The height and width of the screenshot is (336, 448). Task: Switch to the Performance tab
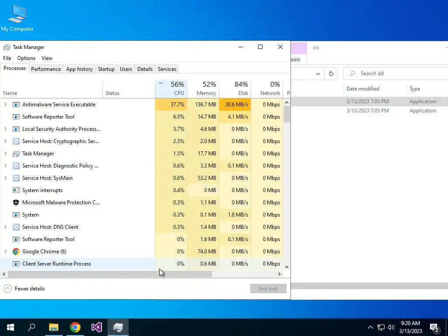click(x=46, y=69)
